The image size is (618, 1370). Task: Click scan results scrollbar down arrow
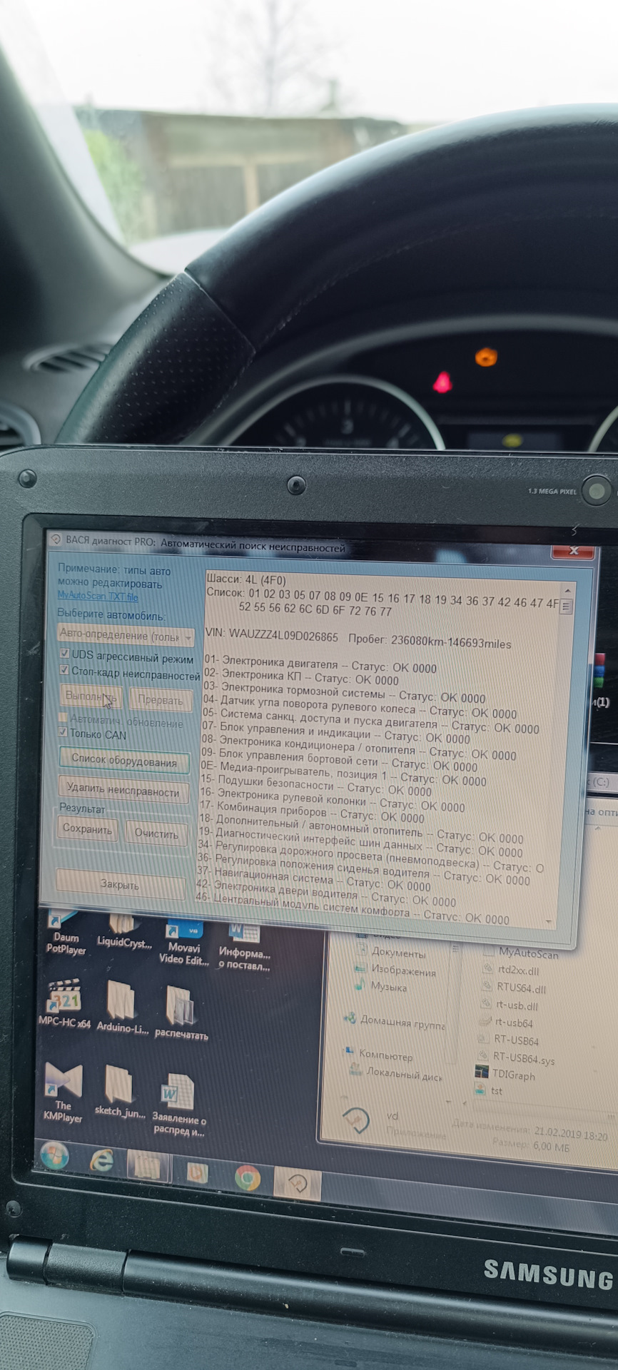(549, 921)
